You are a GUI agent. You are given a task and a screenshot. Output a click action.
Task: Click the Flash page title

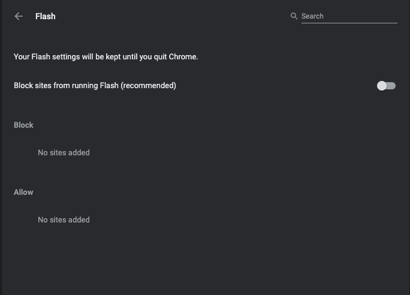46,16
